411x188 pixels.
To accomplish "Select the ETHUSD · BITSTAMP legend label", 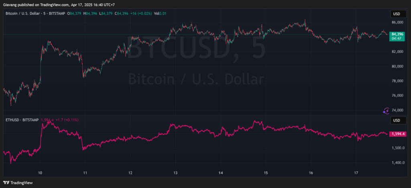I will 22,120.
